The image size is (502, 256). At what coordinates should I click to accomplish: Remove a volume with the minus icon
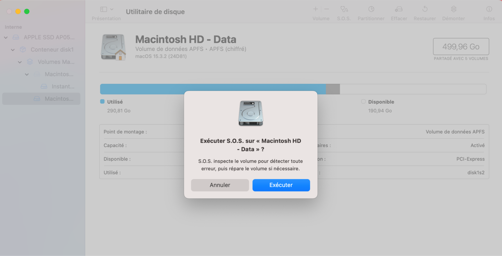[326, 9]
